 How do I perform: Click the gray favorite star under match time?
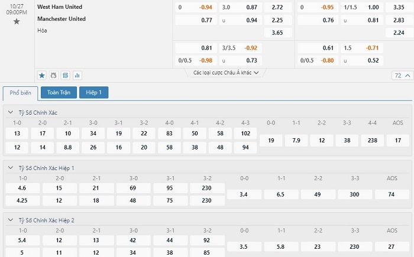(x=17, y=21)
